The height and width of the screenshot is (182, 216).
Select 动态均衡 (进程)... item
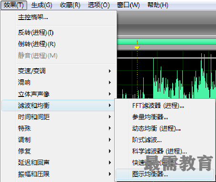tap(165, 128)
